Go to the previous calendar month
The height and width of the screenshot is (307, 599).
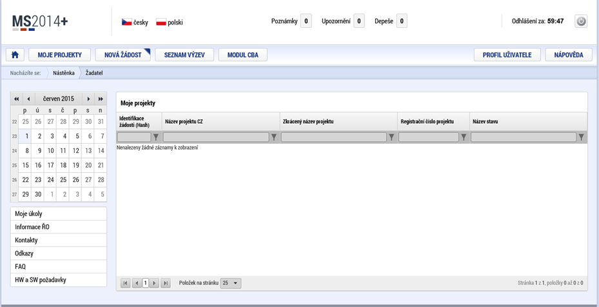(x=28, y=99)
